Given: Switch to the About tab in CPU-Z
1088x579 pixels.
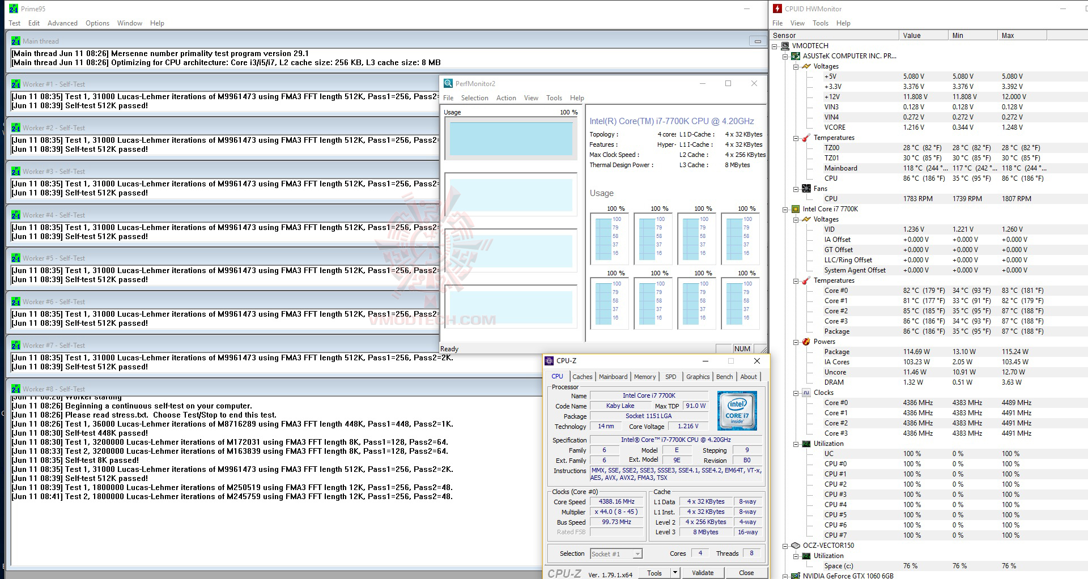Looking at the screenshot, I should click(749, 377).
